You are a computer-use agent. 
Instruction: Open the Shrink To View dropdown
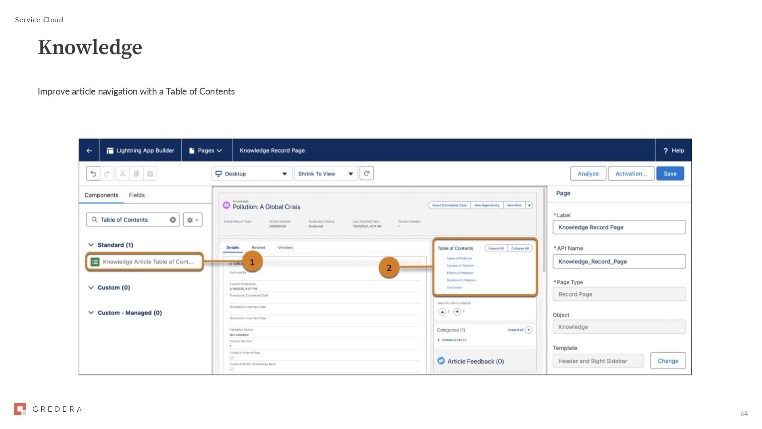pos(325,174)
